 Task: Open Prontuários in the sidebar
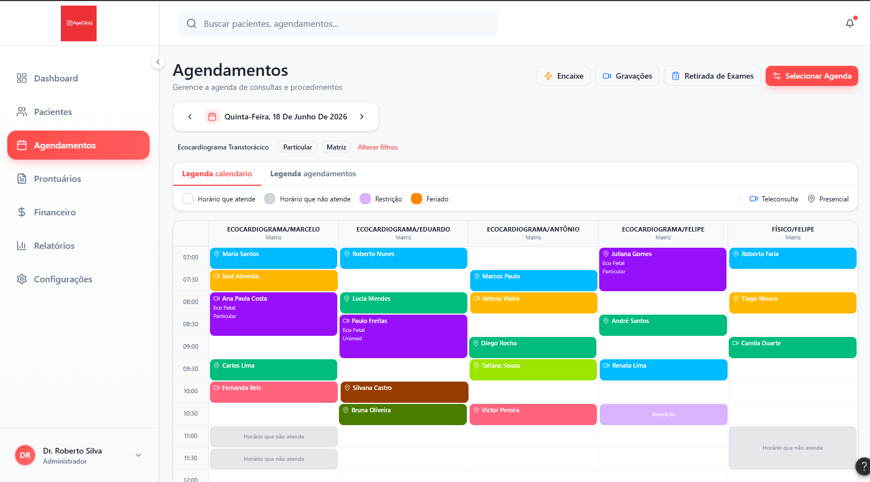coord(78,179)
